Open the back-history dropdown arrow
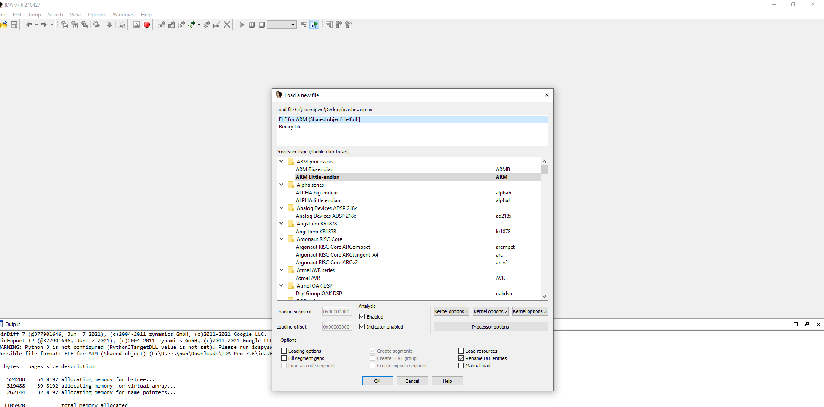Image resolution: width=824 pixels, height=407 pixels. (x=36, y=25)
